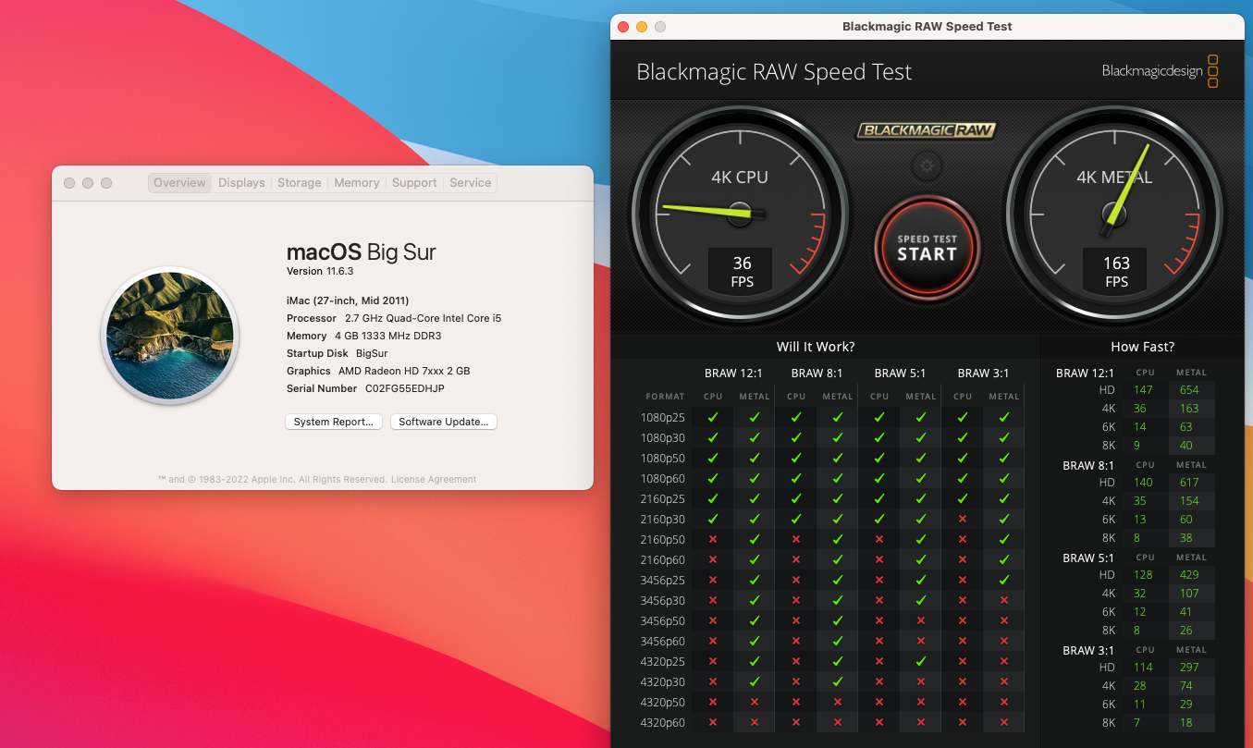Click the Software Update... button
The width and height of the screenshot is (1253, 748).
444,422
